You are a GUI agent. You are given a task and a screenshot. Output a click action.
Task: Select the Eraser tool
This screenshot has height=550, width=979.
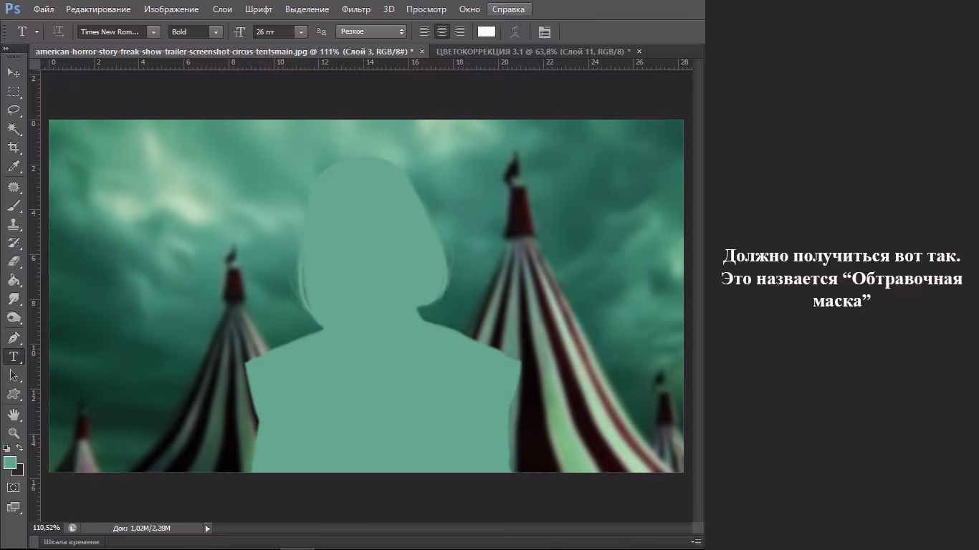click(14, 261)
